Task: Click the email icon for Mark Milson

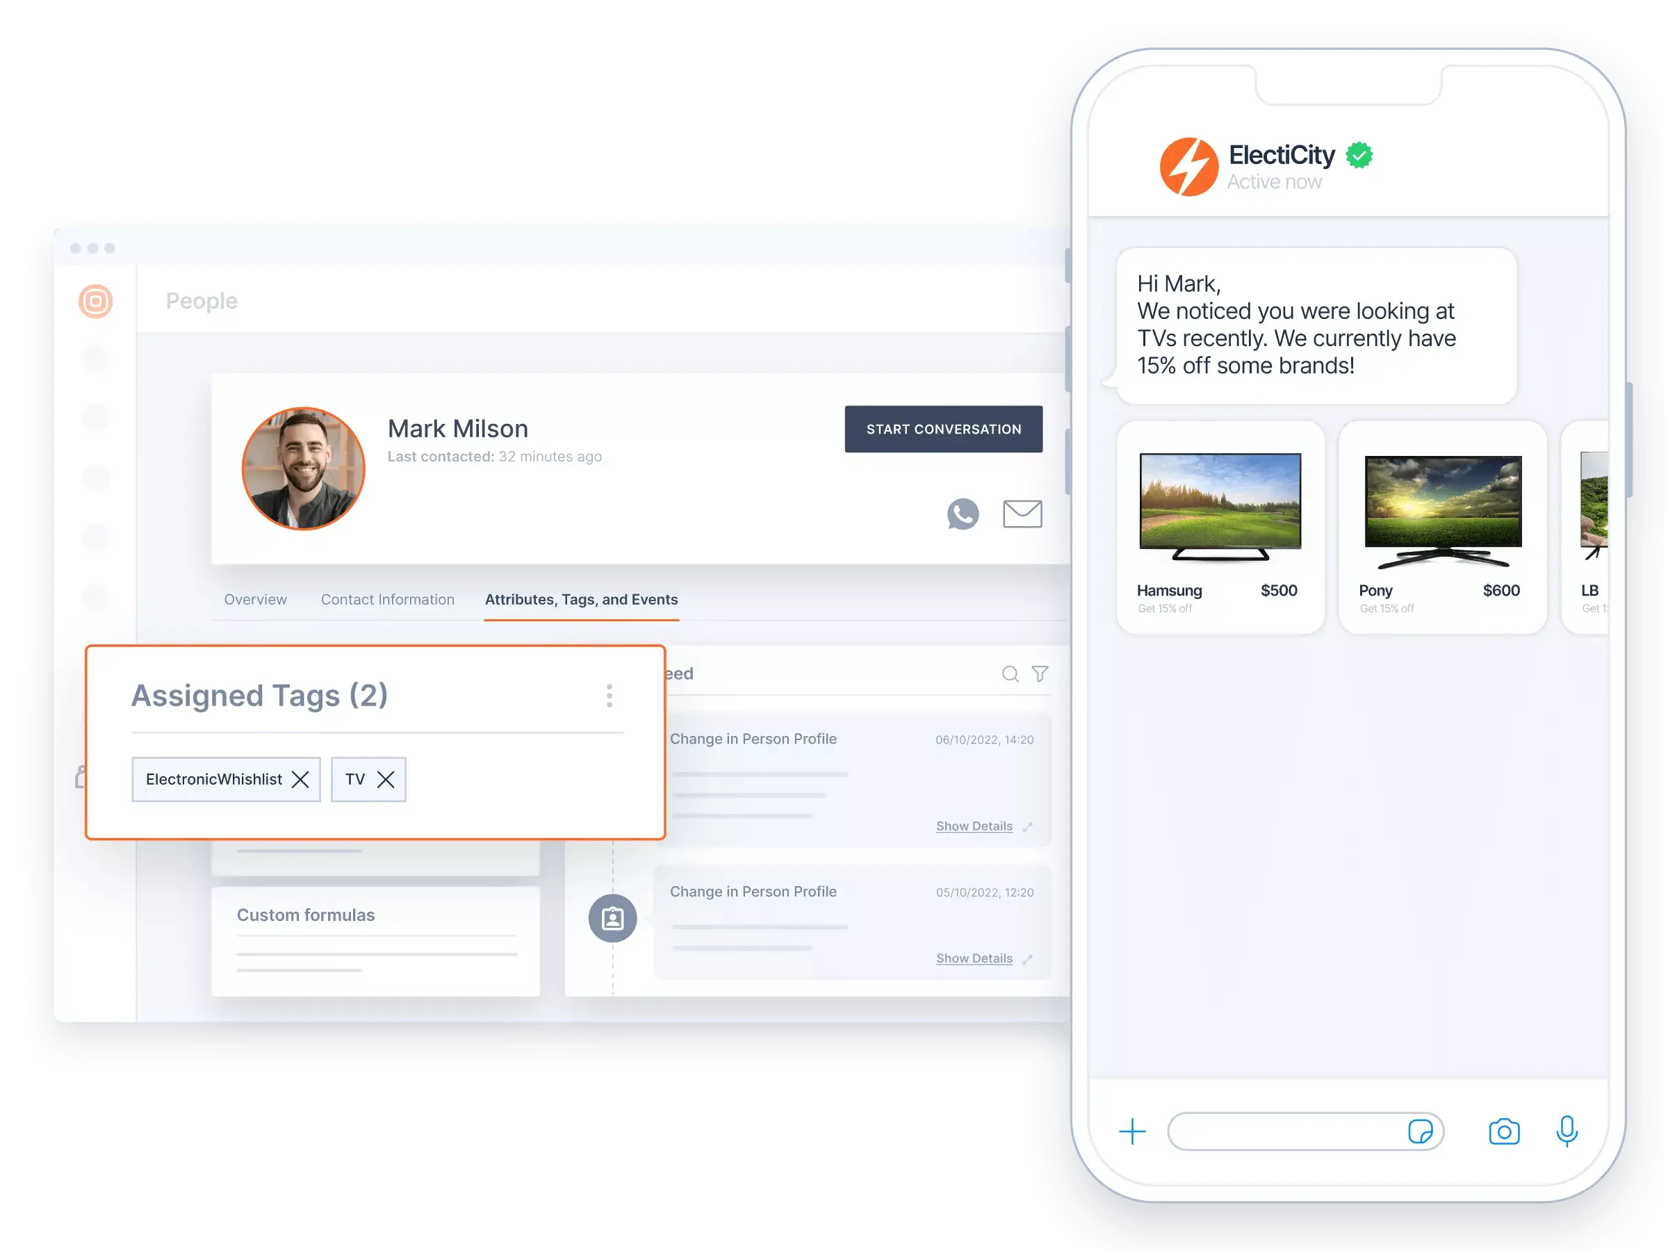Action: [x=1022, y=512]
